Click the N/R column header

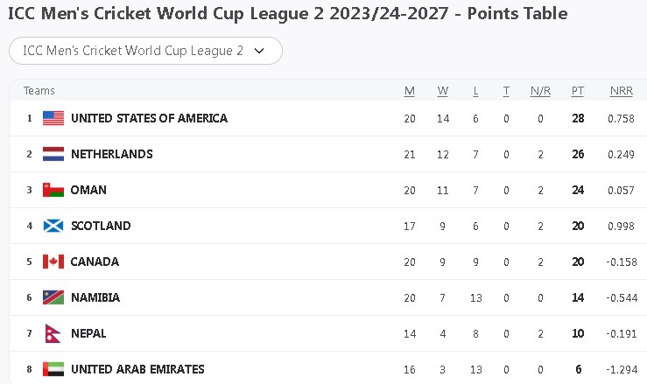(x=540, y=91)
